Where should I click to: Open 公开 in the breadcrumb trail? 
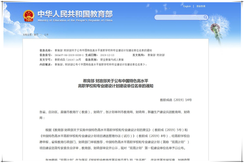(x=46, y=34)
